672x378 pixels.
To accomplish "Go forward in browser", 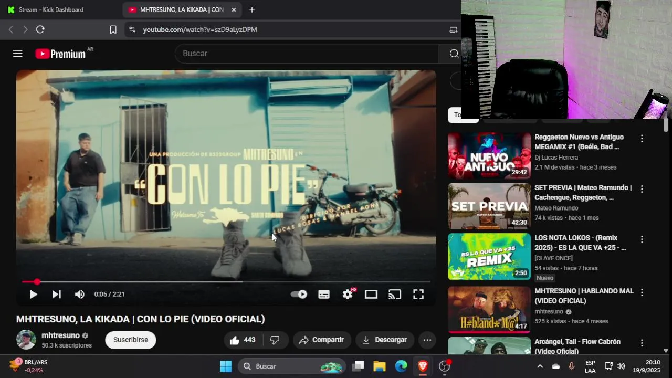I will [x=25, y=30].
